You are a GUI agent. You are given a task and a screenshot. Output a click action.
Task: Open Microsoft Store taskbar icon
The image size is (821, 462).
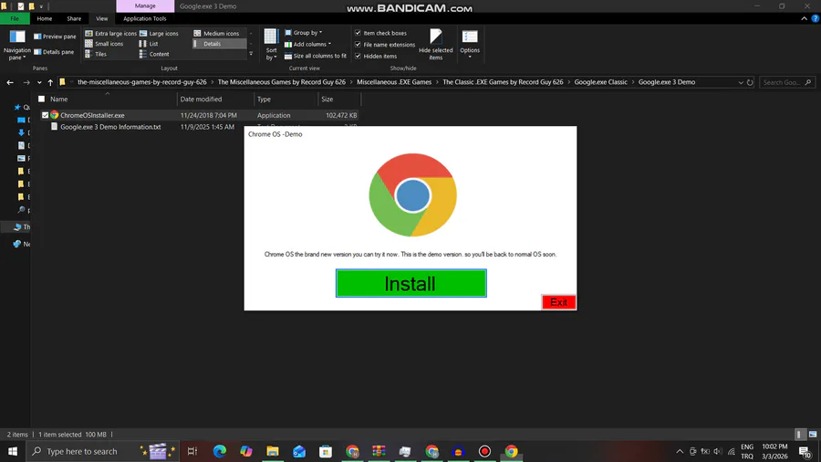(x=325, y=451)
